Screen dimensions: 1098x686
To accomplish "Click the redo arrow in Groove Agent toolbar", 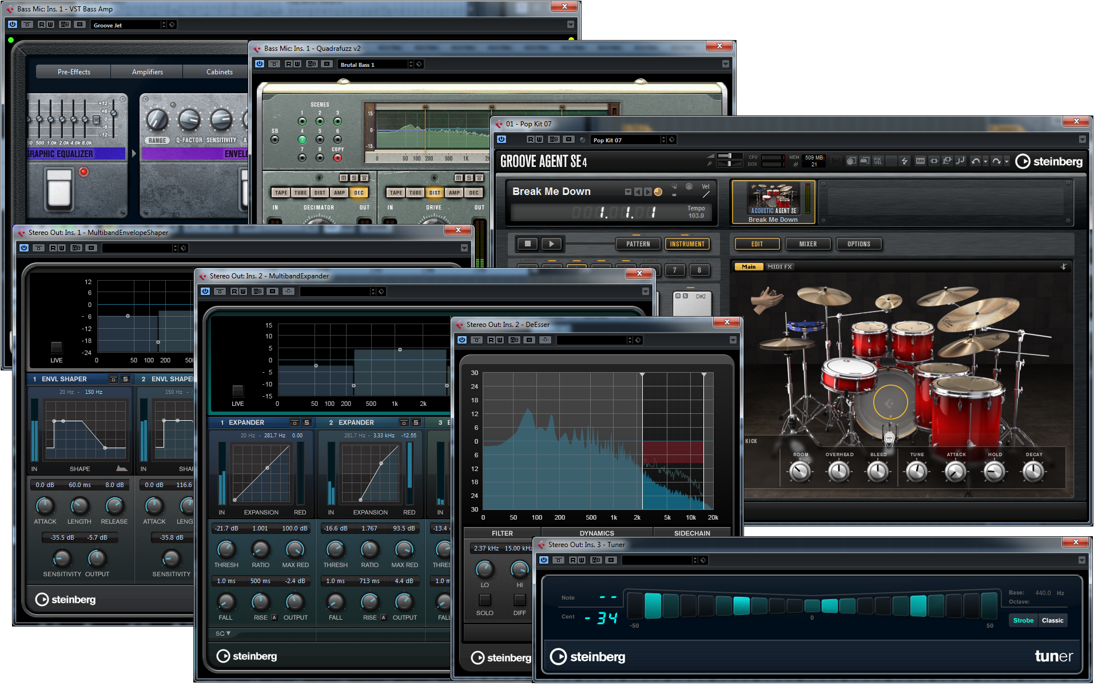I will tap(996, 161).
